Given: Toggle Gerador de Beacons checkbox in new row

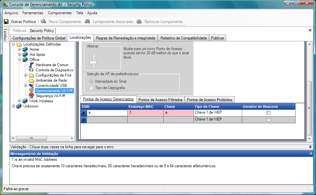Looking at the screenshot, I should pyautogui.click(x=268, y=120).
